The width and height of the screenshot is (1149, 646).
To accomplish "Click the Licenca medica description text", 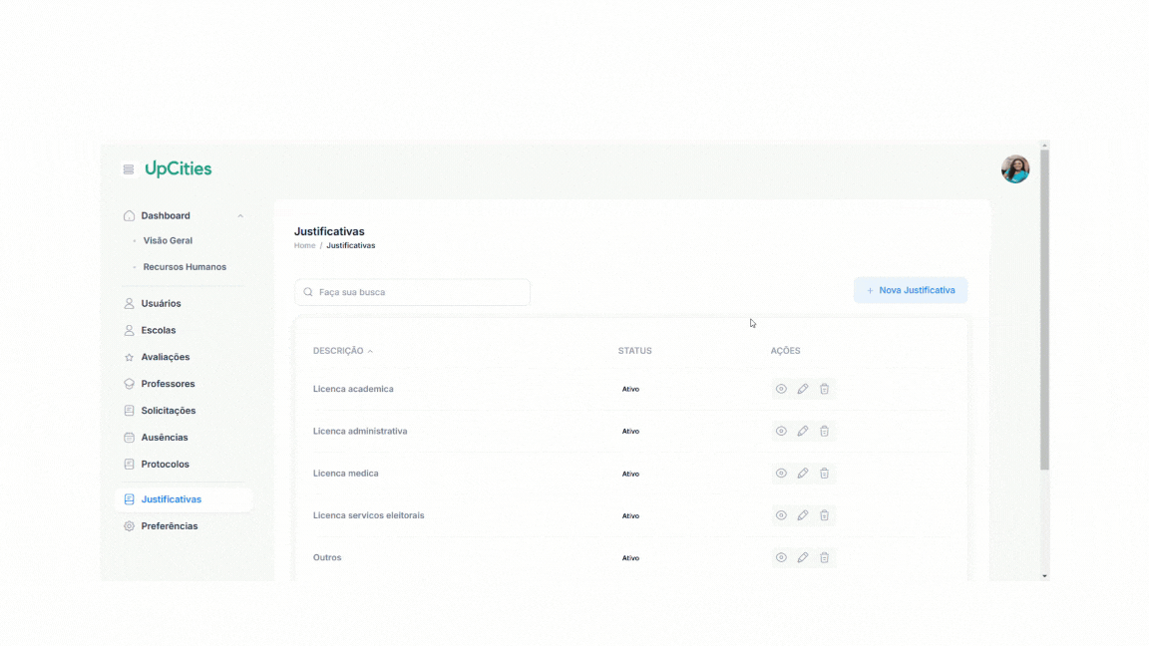I will pos(346,474).
